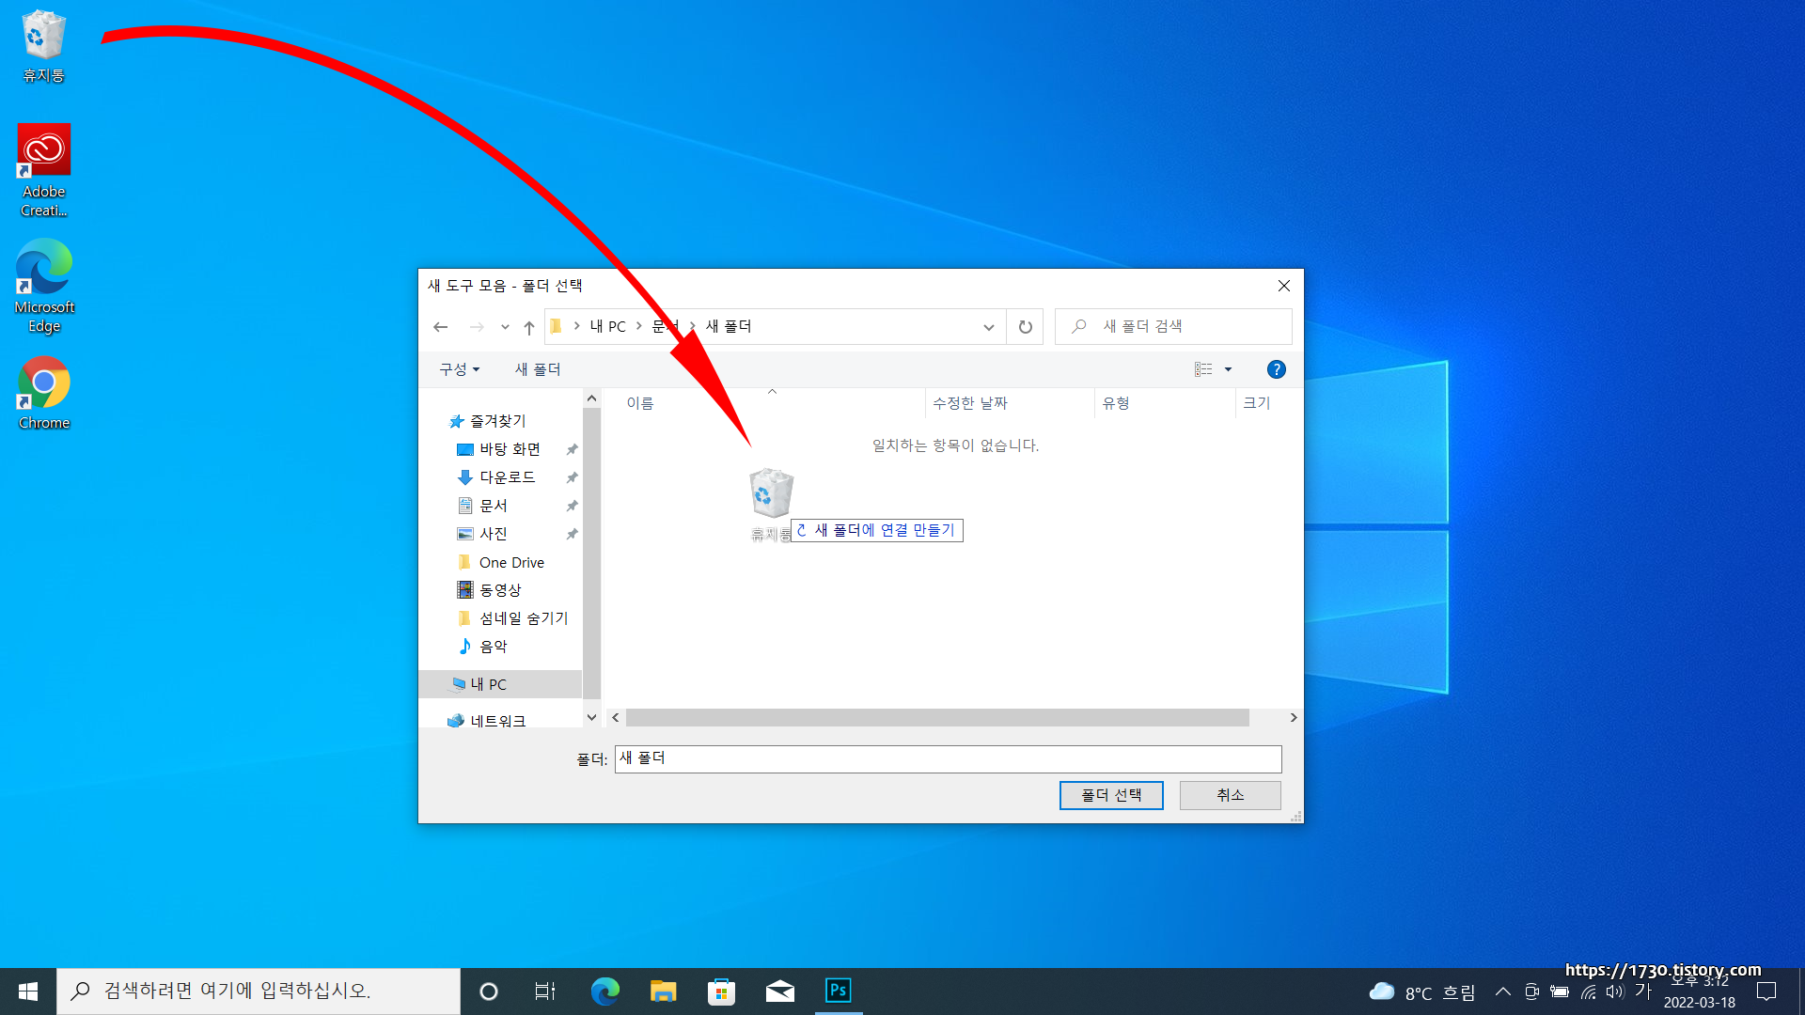Expand the address bar history dropdown
1805x1015 pixels.
988,327
